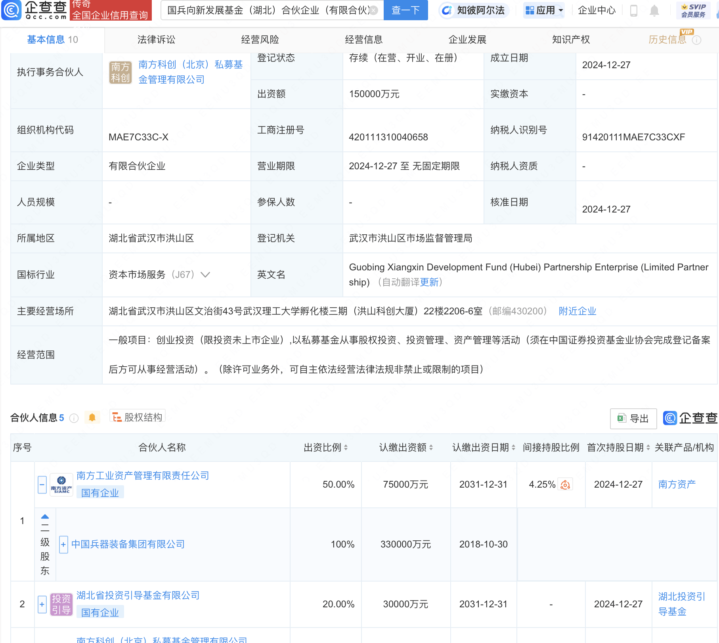Click 附近企业 nearby companies link

tap(577, 311)
